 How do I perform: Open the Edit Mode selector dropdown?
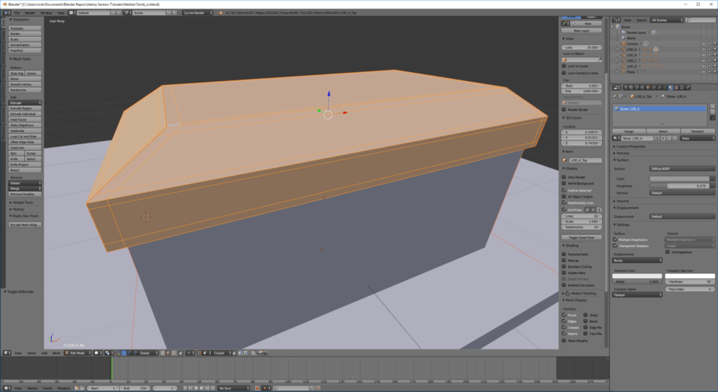(80, 352)
